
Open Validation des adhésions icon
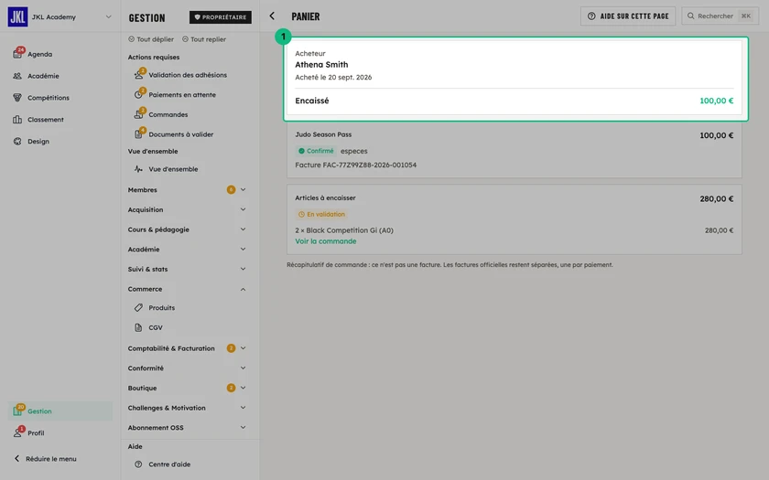click(x=139, y=75)
